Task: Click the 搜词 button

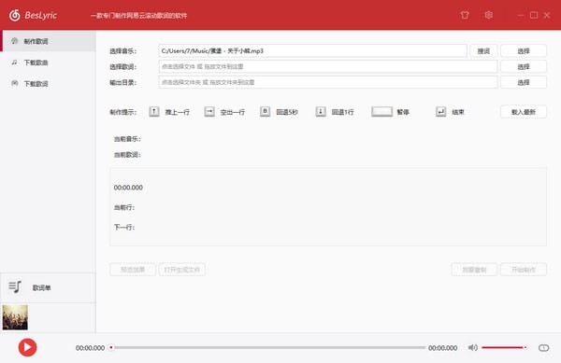Action: pos(483,51)
